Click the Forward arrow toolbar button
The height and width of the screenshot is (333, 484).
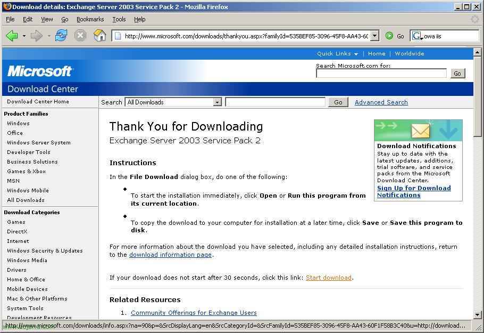click(36, 36)
